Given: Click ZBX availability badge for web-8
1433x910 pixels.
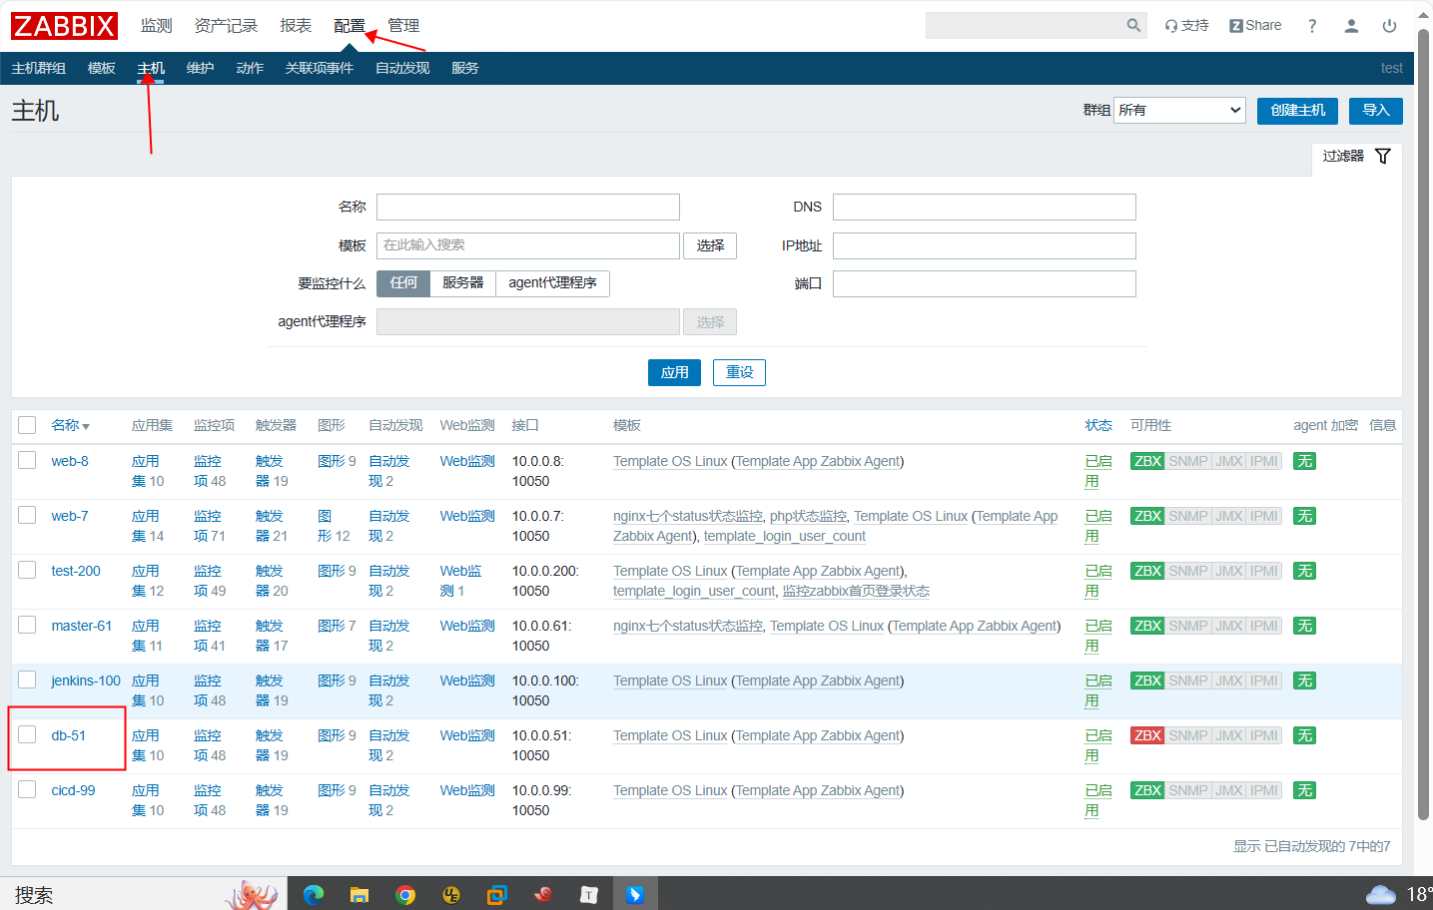Looking at the screenshot, I should 1147,461.
